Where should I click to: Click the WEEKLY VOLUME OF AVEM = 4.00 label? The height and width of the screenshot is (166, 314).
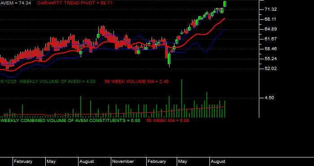coord(57,82)
